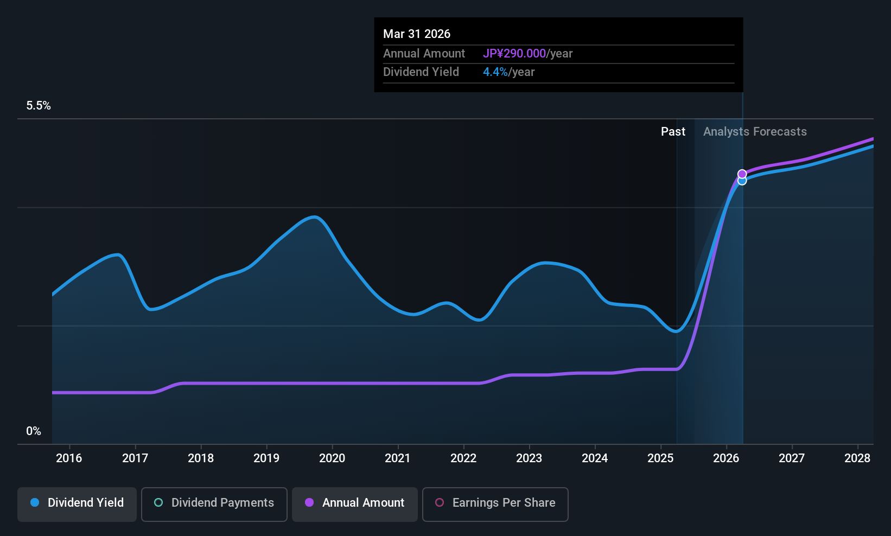This screenshot has width=891, height=536.
Task: Click the JP¥290.000/year tooltip value
Action: [x=527, y=54]
